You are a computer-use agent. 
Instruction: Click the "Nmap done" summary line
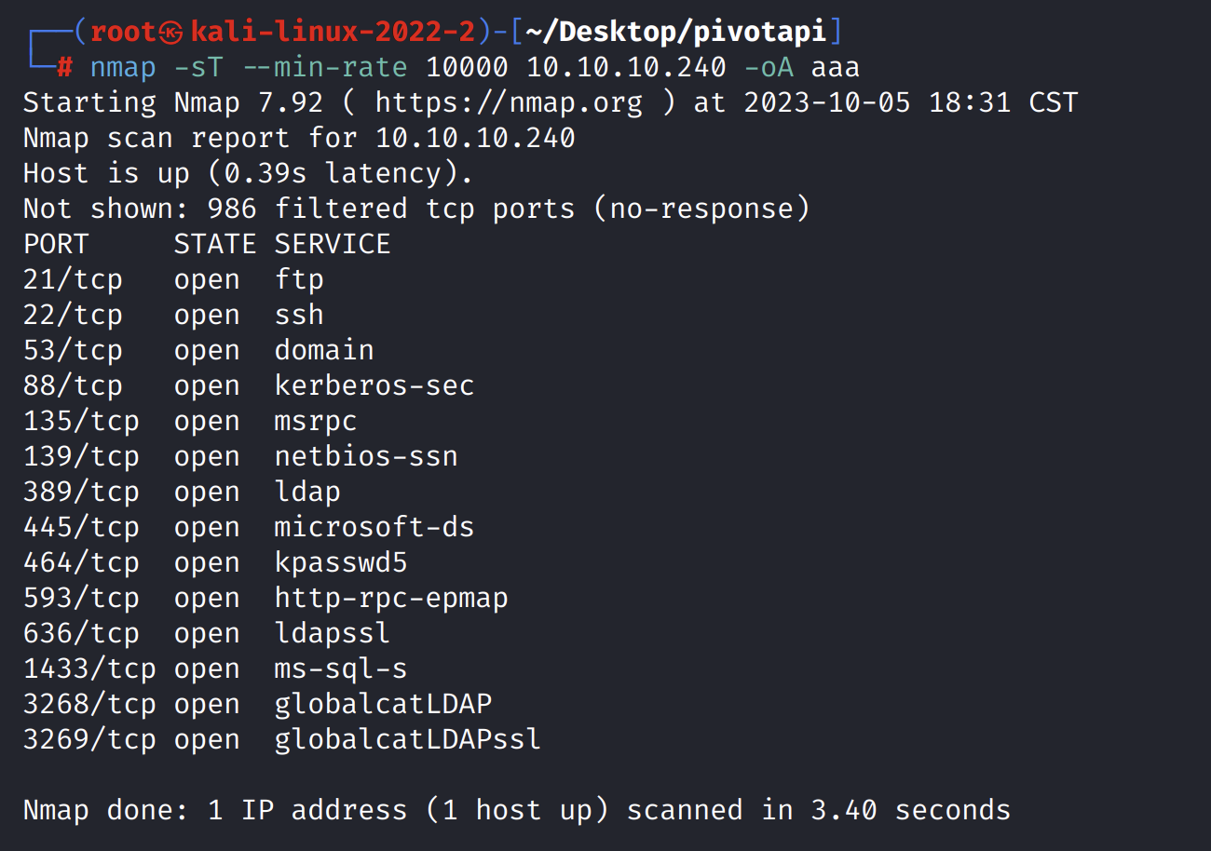click(x=516, y=810)
